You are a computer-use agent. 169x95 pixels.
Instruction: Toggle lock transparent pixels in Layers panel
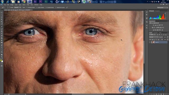pyautogui.click(x=153, y=40)
